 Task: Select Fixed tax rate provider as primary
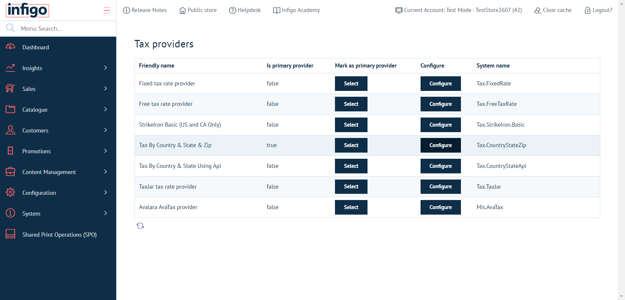(x=351, y=83)
